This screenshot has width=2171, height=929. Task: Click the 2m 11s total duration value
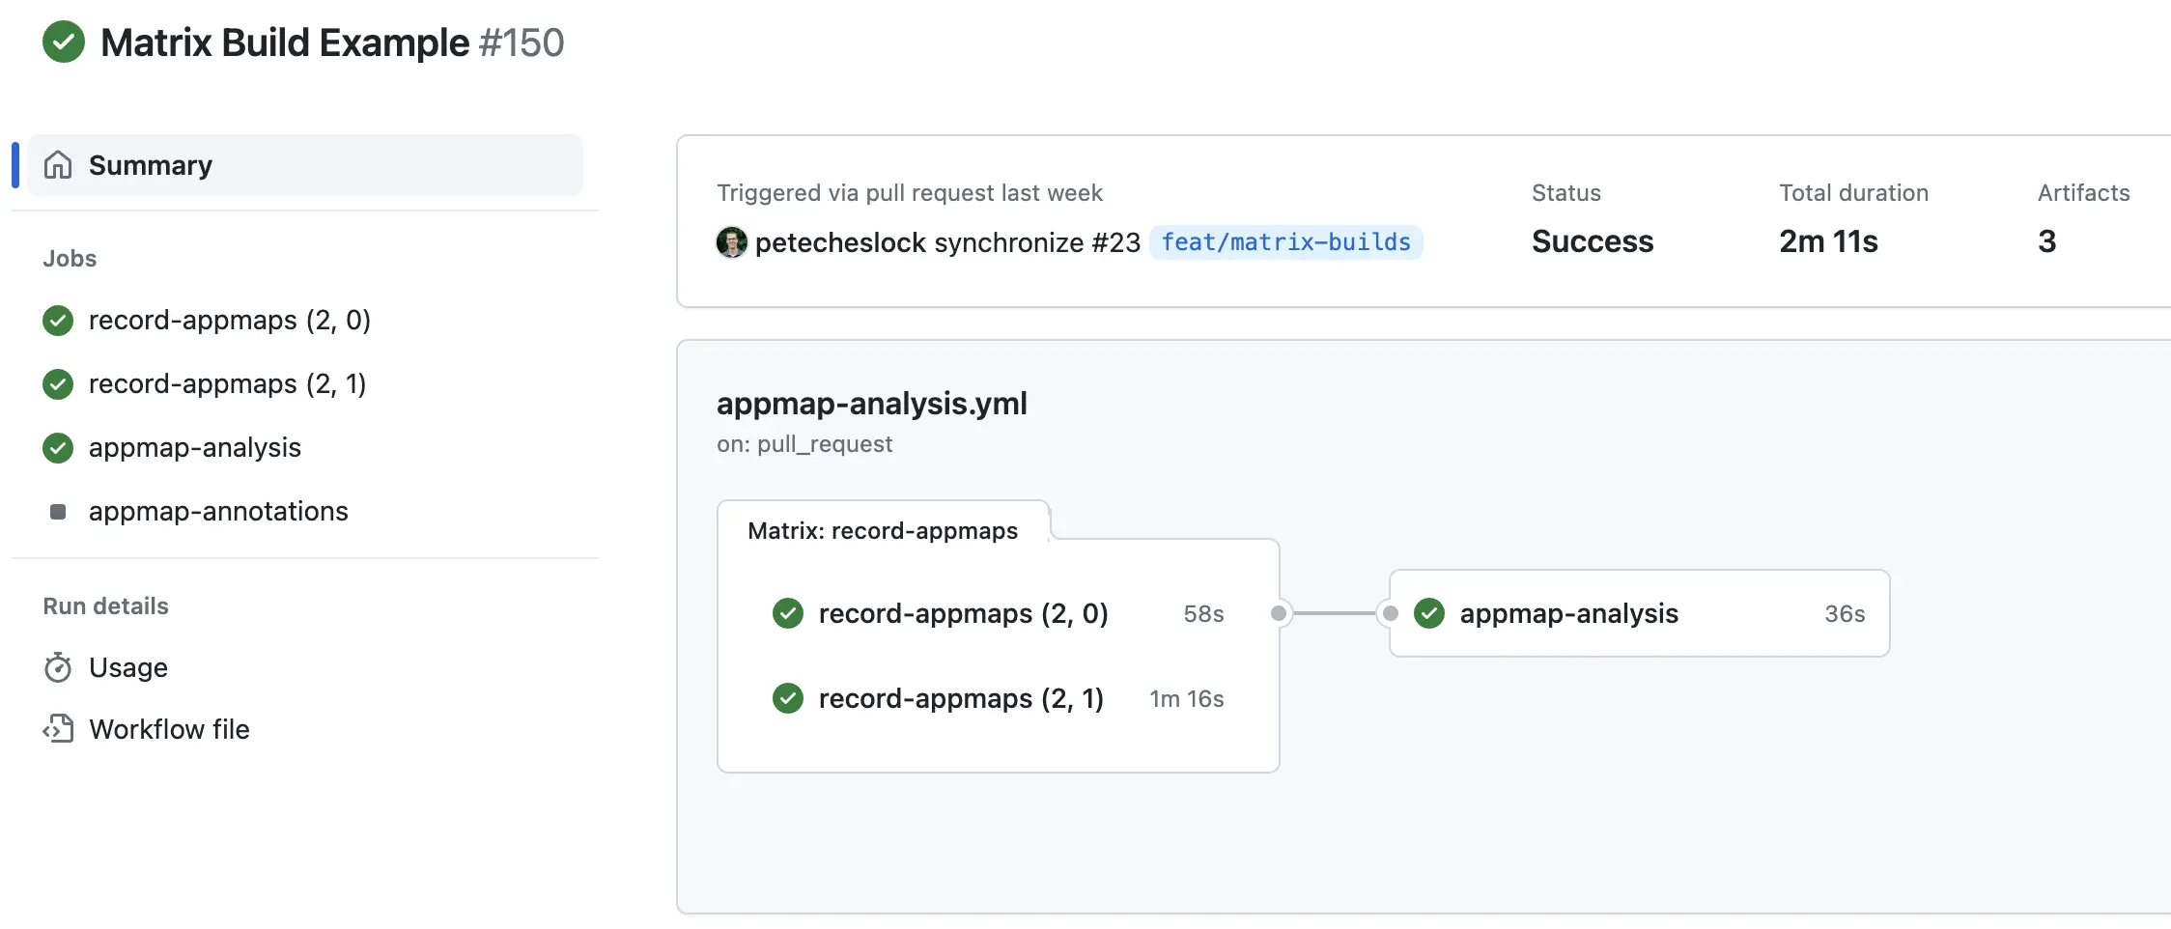tap(1828, 241)
